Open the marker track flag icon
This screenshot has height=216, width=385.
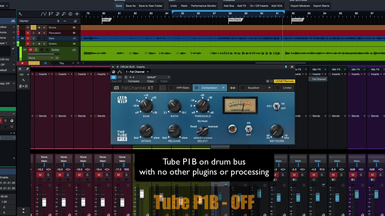click(51, 14)
